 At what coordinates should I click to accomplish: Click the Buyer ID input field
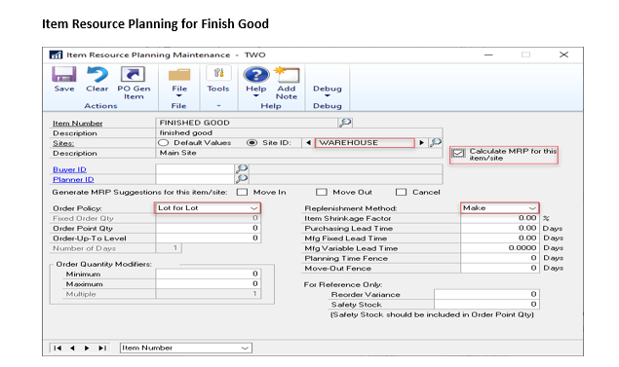195,169
